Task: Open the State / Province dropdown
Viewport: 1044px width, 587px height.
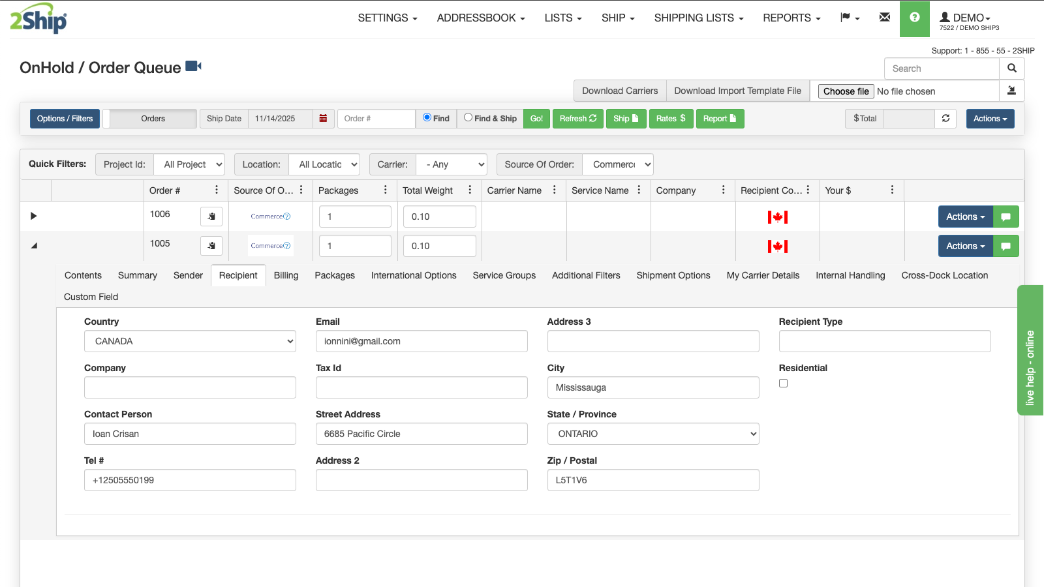Action: 652,434
